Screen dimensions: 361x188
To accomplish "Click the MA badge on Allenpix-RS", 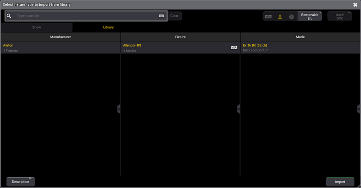I will (234, 47).
